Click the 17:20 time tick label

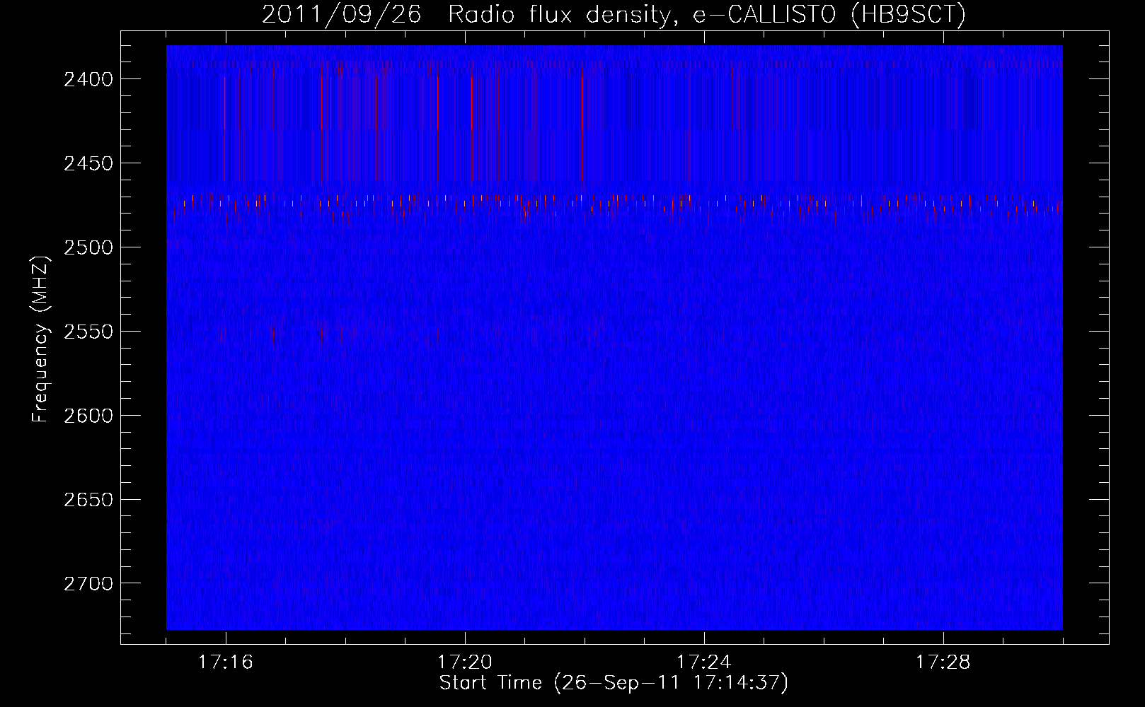(x=465, y=662)
